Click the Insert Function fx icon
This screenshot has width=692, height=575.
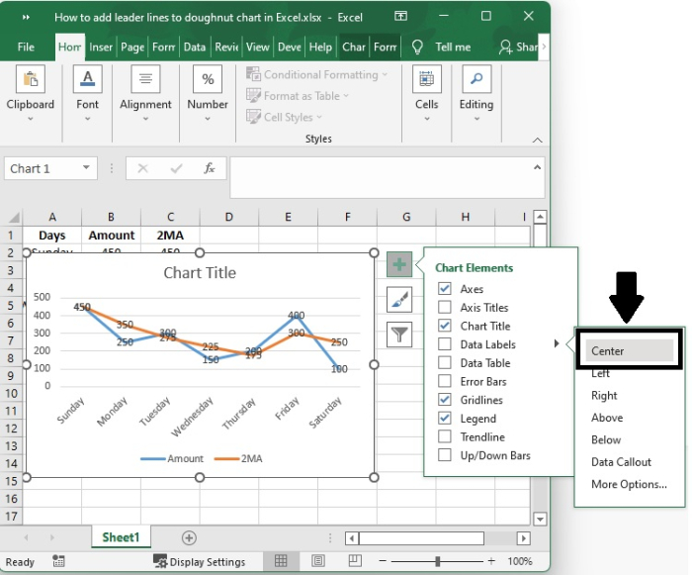click(210, 168)
